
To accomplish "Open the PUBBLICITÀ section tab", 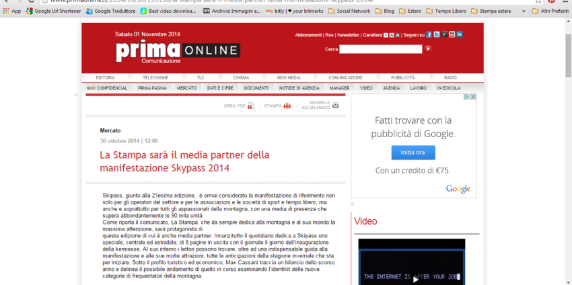I will (403, 77).
